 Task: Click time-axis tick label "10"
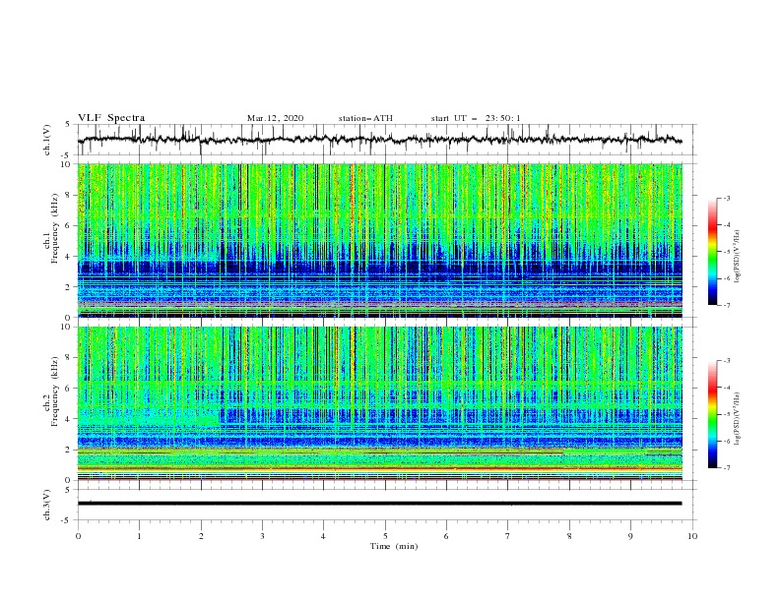tap(692, 536)
